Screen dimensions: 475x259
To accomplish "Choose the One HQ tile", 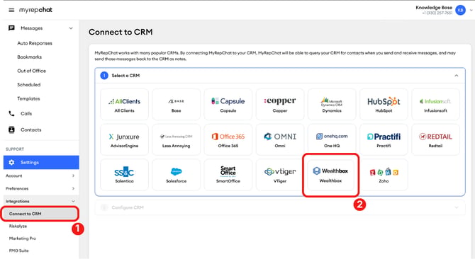I will [332, 139].
